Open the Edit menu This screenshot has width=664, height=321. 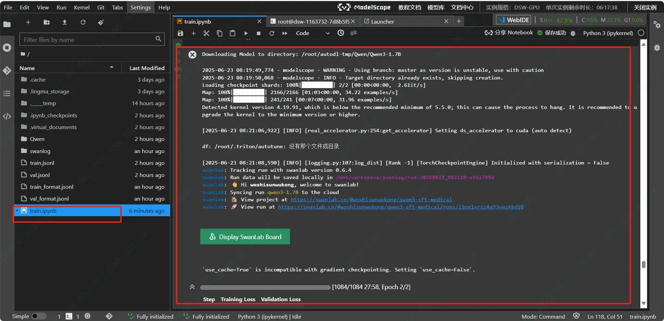tap(25, 8)
